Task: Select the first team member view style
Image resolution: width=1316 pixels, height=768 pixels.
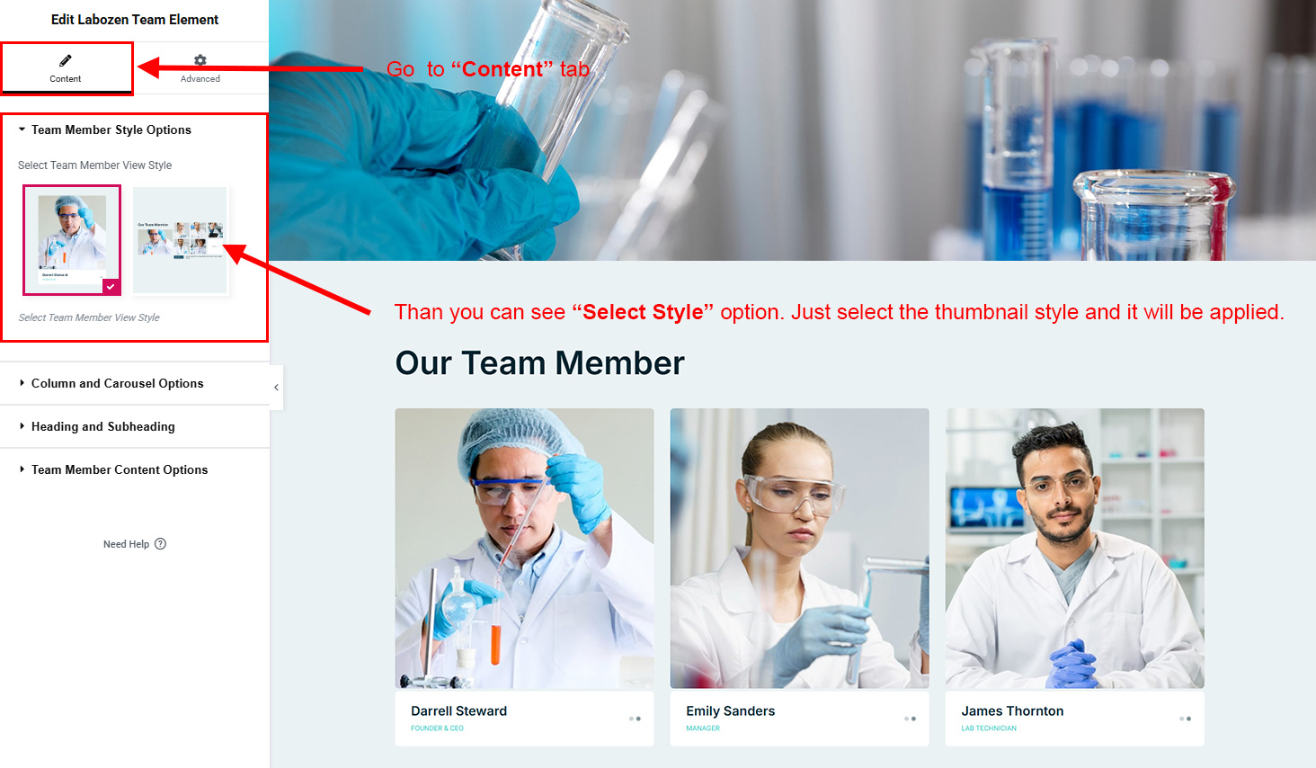Action: click(x=72, y=240)
